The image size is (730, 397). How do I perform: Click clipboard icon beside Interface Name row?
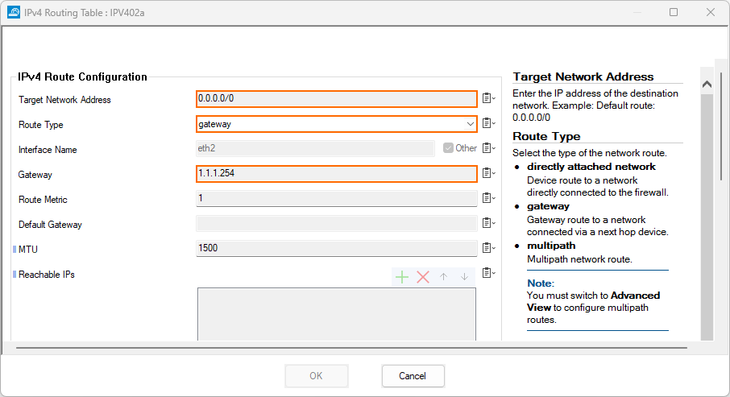coord(488,148)
